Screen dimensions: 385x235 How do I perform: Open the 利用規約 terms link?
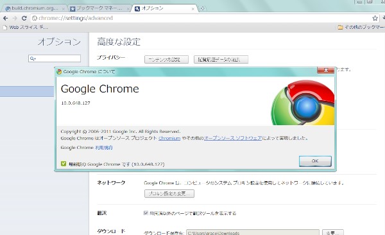103,148
